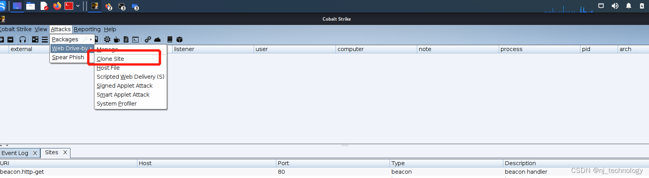Select the Sites tab
Image resolution: width=649 pixels, height=178 pixels.
(52, 152)
